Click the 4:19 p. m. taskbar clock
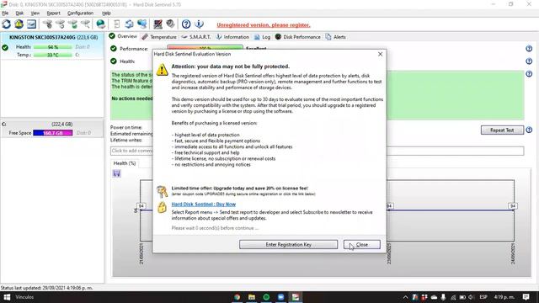This screenshot has width=539, height=303. [504, 297]
